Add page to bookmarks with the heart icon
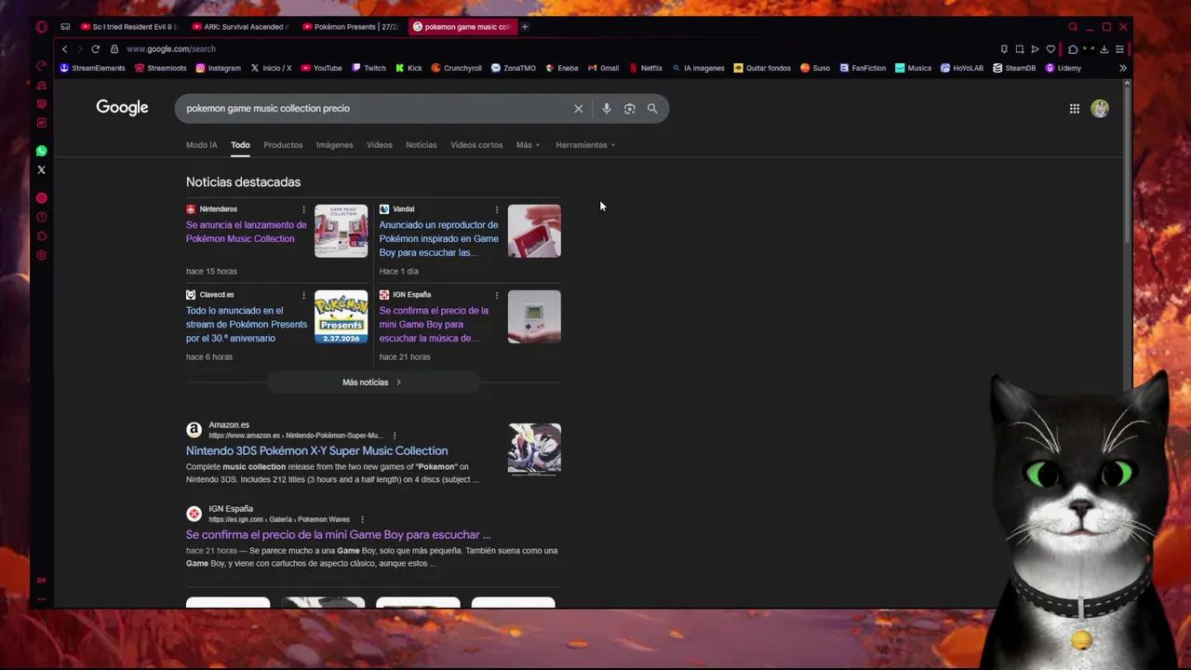The image size is (1191, 670). 1050,49
